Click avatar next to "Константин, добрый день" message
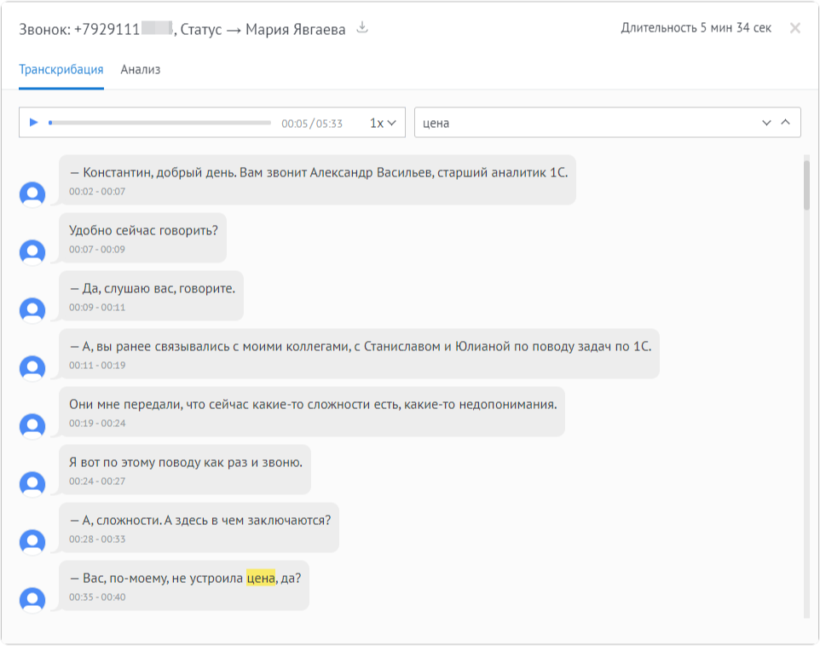 32,194
